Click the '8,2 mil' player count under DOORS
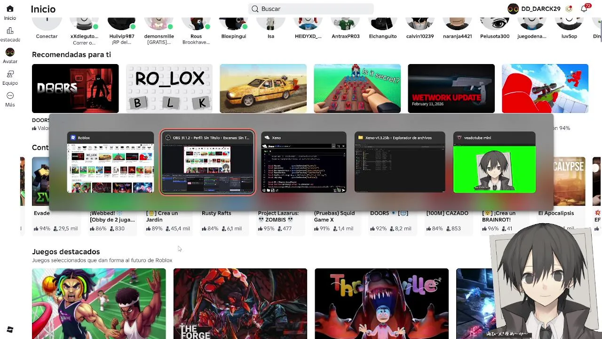 point(403,229)
